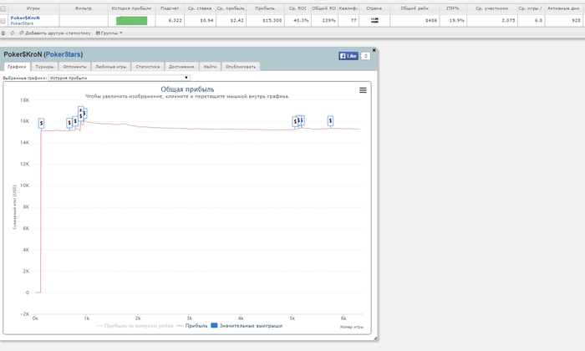
Task: Expand the 'Группы' dropdown menu
Action: pos(109,33)
